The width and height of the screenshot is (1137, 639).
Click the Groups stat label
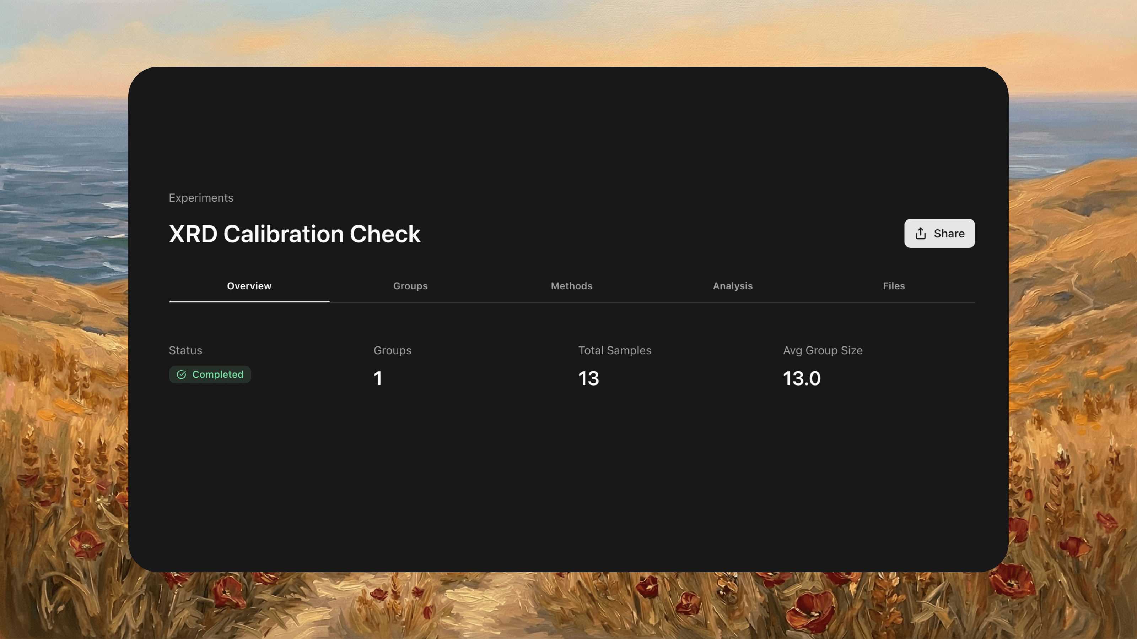point(392,350)
